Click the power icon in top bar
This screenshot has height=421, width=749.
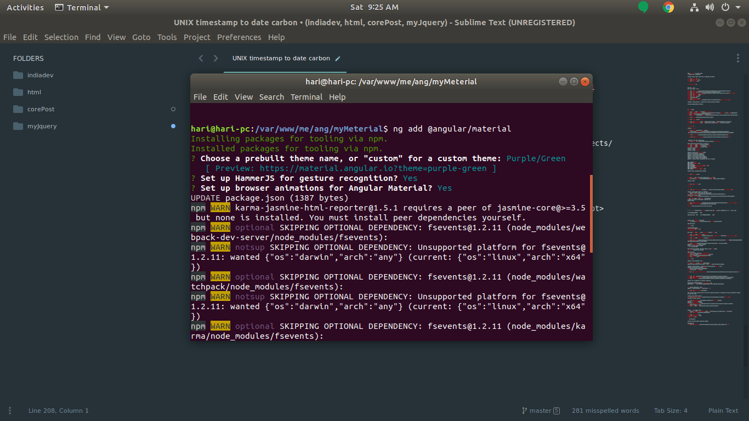point(725,7)
